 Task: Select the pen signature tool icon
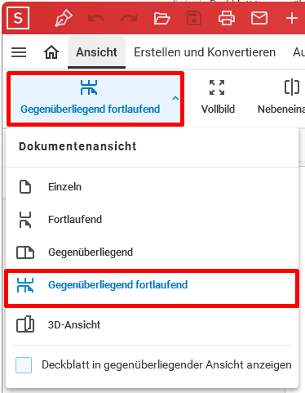[x=64, y=18]
